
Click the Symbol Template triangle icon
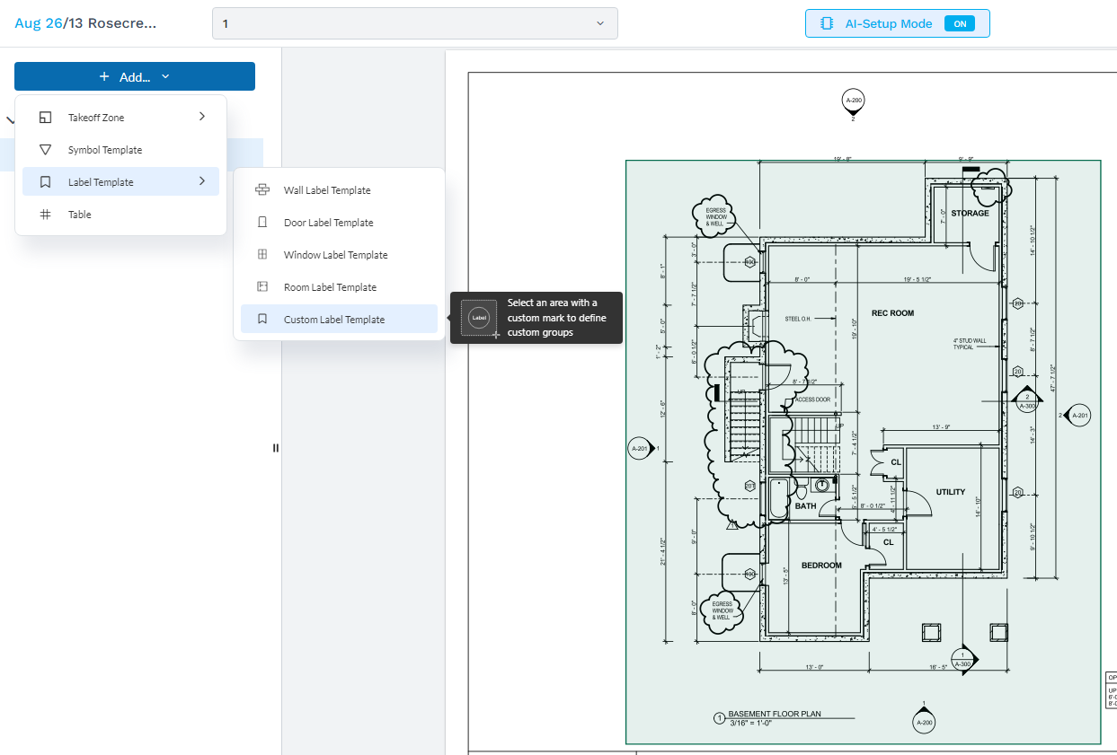pos(45,150)
